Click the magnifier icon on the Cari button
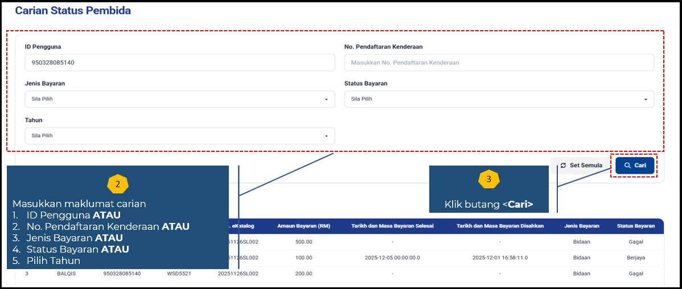This screenshot has width=682, height=289. [x=627, y=166]
